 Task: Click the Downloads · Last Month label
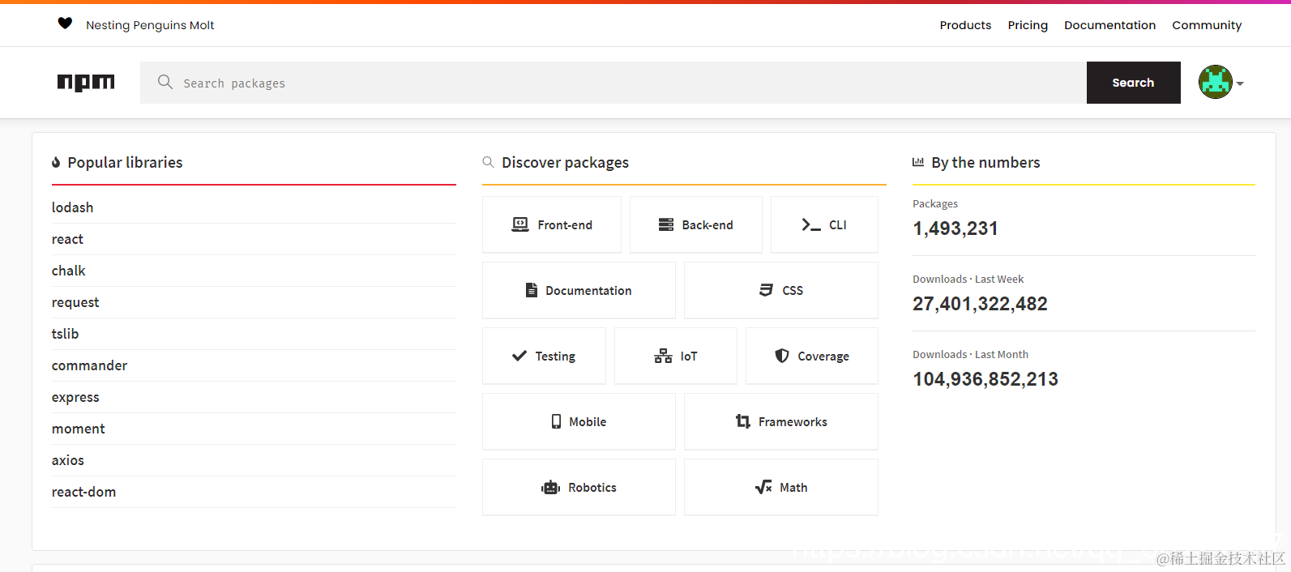970,354
